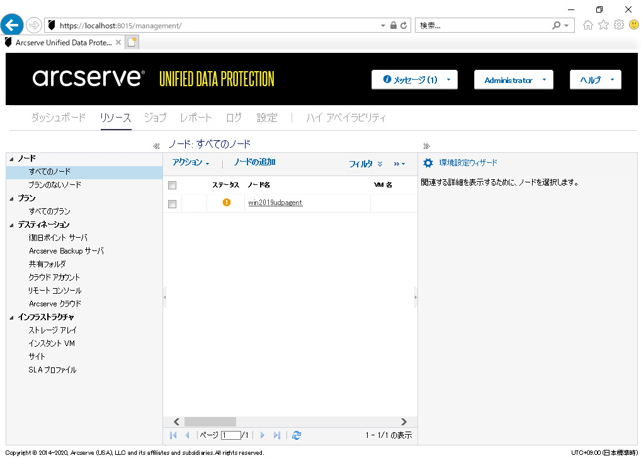Click the left splitter collapse handle
This screenshot has height=458, width=641.
click(165, 297)
